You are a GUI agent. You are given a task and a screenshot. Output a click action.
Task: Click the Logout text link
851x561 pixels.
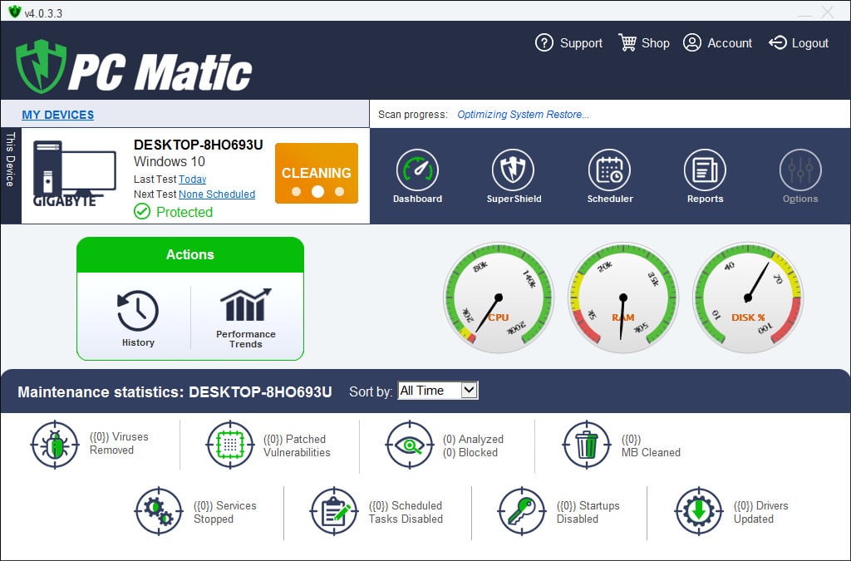809,43
